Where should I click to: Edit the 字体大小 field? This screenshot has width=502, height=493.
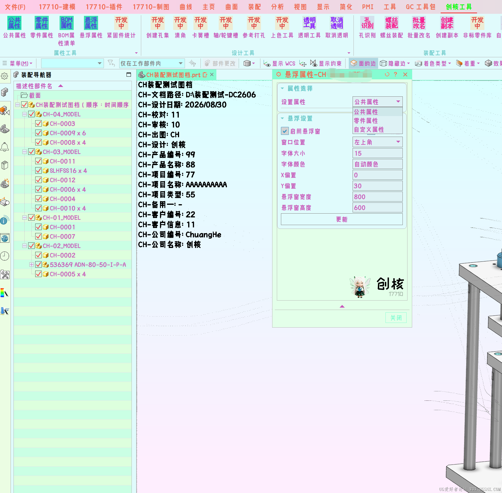(378, 153)
